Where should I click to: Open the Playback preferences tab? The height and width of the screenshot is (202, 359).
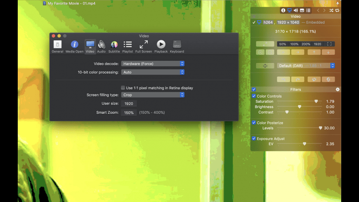pos(161,47)
